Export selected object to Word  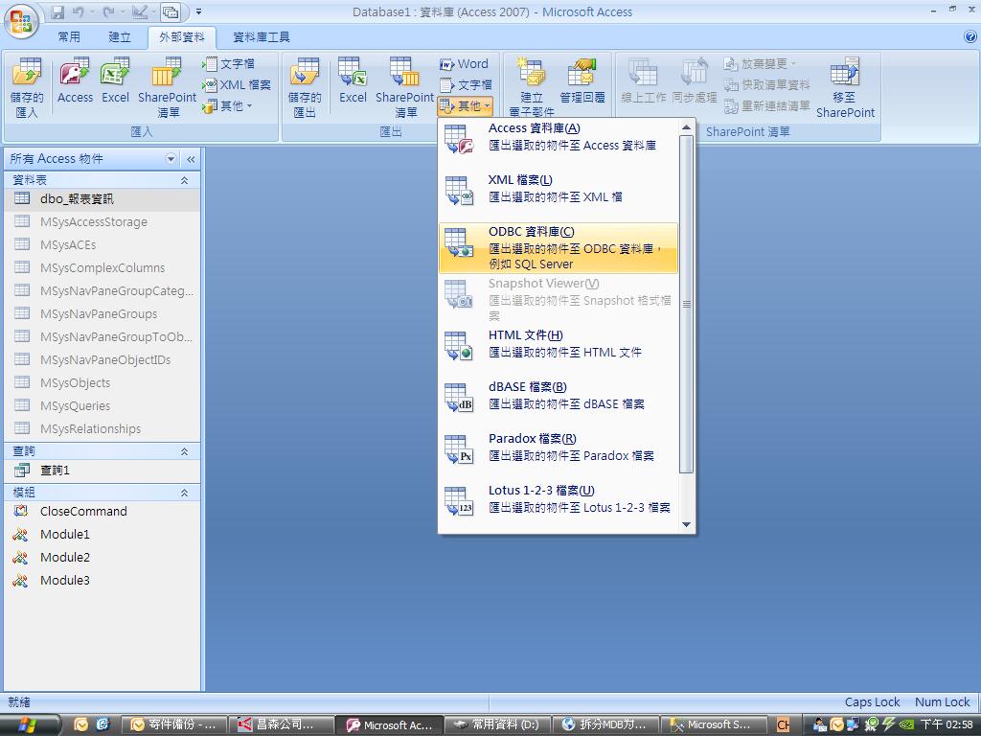[464, 64]
